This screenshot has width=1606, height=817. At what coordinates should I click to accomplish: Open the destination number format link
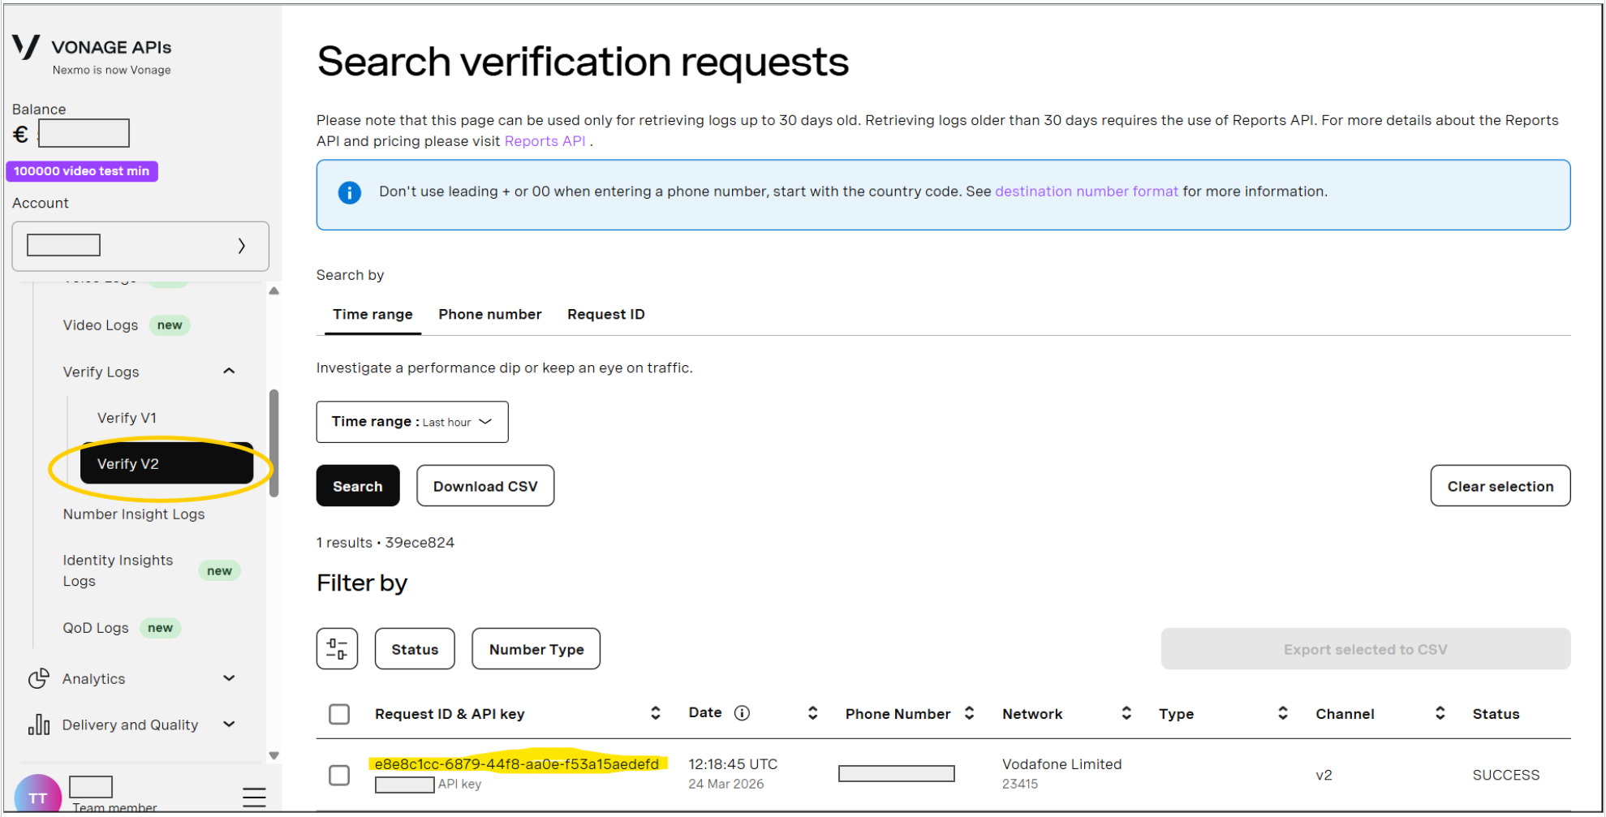(x=1086, y=191)
